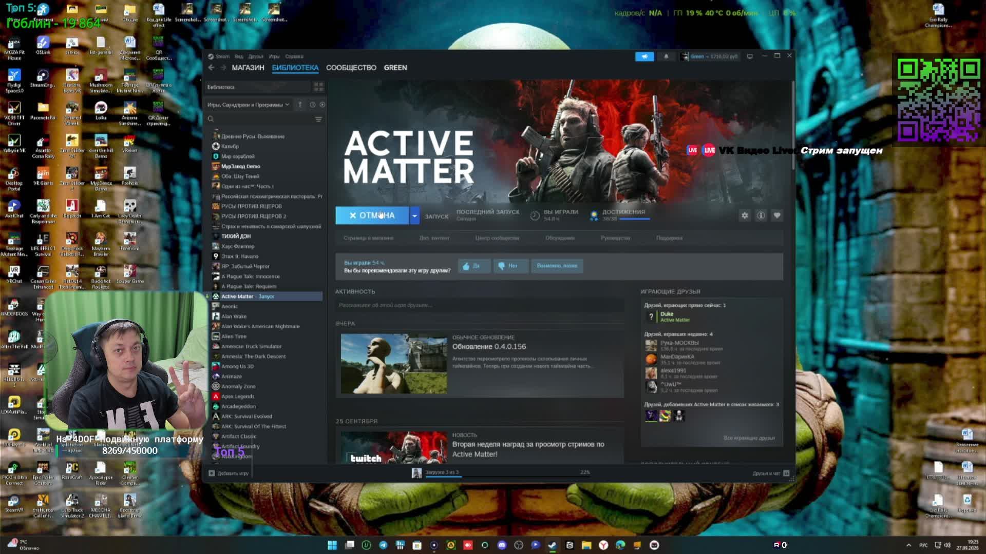Image resolution: width=986 pixels, height=554 pixels.
Task: Select Alan Wake in the library list
Action: coord(234,316)
